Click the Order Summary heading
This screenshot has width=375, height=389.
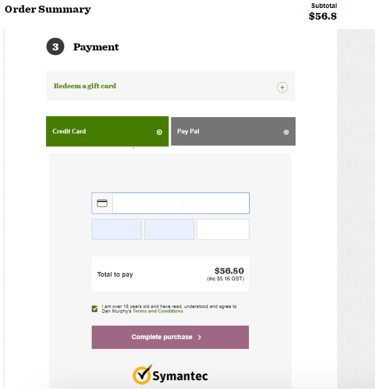coord(48,9)
